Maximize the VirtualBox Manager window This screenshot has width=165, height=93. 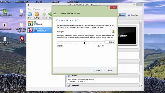tap(134, 5)
